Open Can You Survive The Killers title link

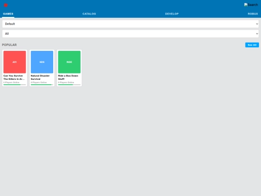point(14,77)
